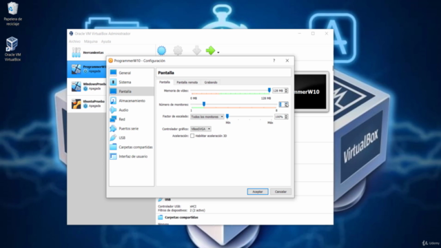Select WindowsPrueba virtual machine
This screenshot has width=441, height=248.
coord(88,86)
